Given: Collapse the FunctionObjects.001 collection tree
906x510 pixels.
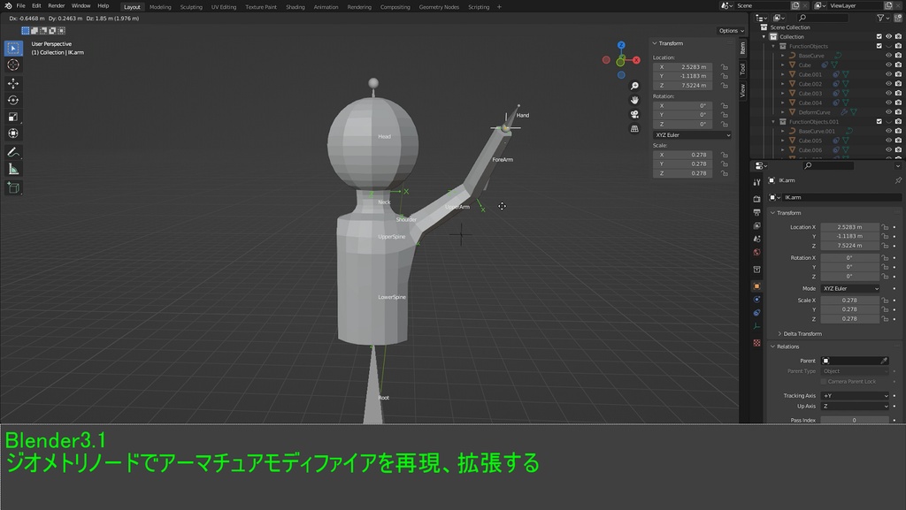Looking at the screenshot, I should (773, 122).
